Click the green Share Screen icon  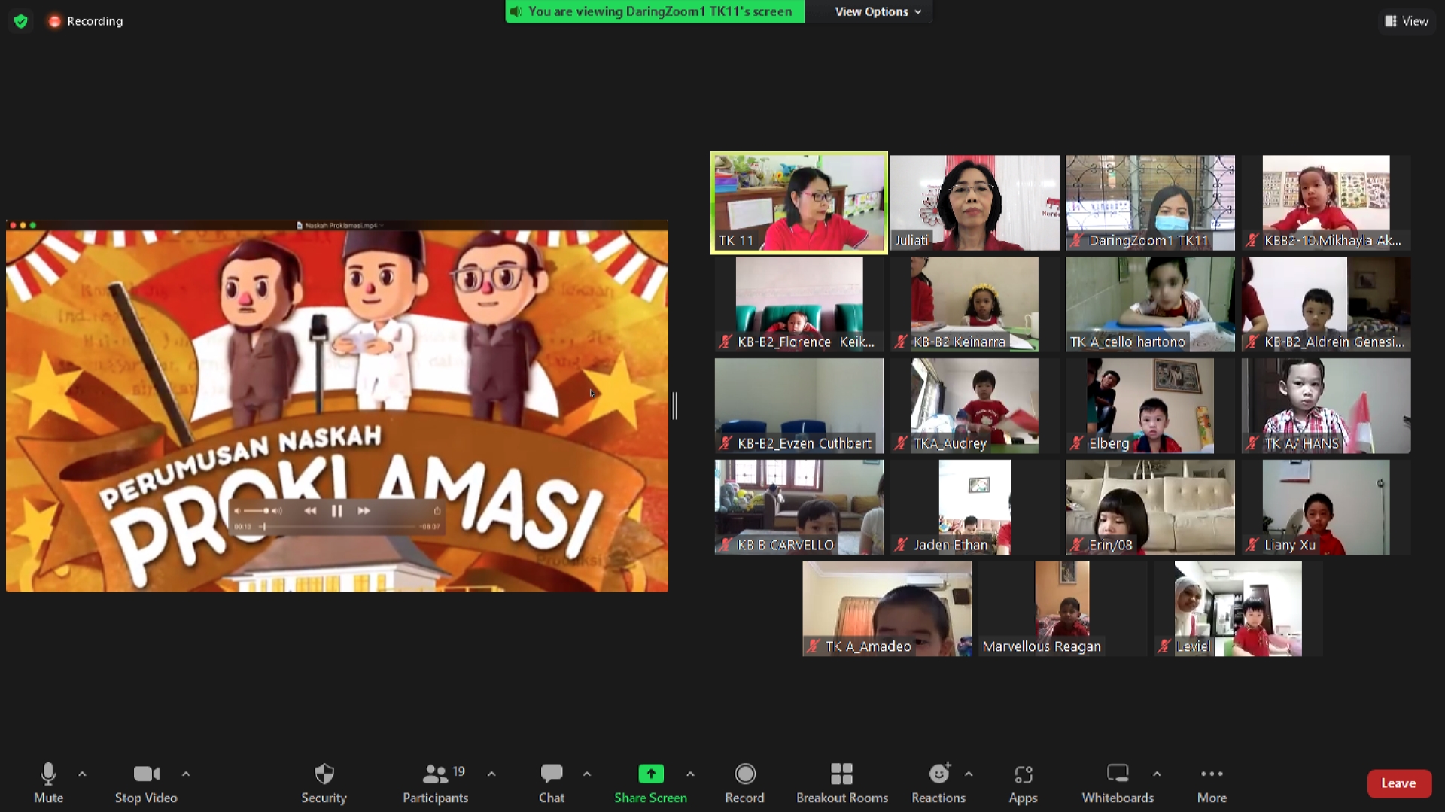[x=651, y=774]
